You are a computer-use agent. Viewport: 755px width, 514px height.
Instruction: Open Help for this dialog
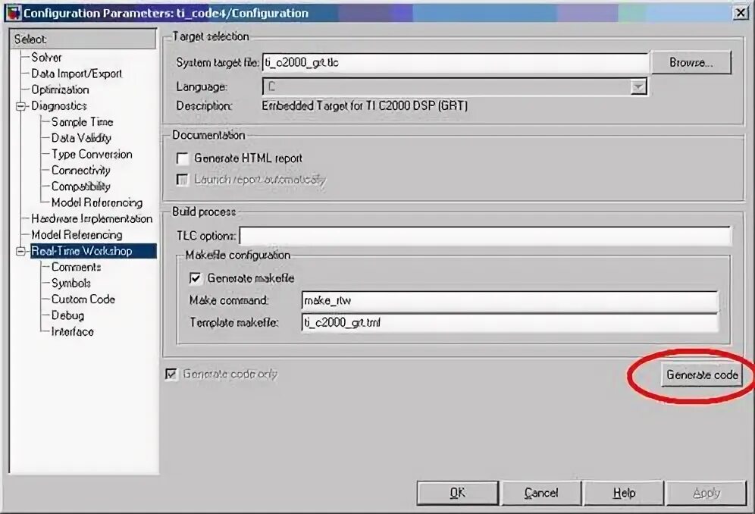click(x=624, y=493)
